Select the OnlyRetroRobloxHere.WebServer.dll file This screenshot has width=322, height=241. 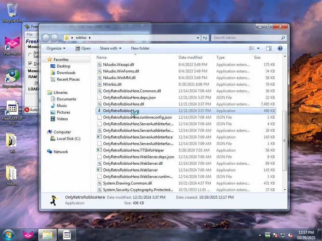coord(186,163)
